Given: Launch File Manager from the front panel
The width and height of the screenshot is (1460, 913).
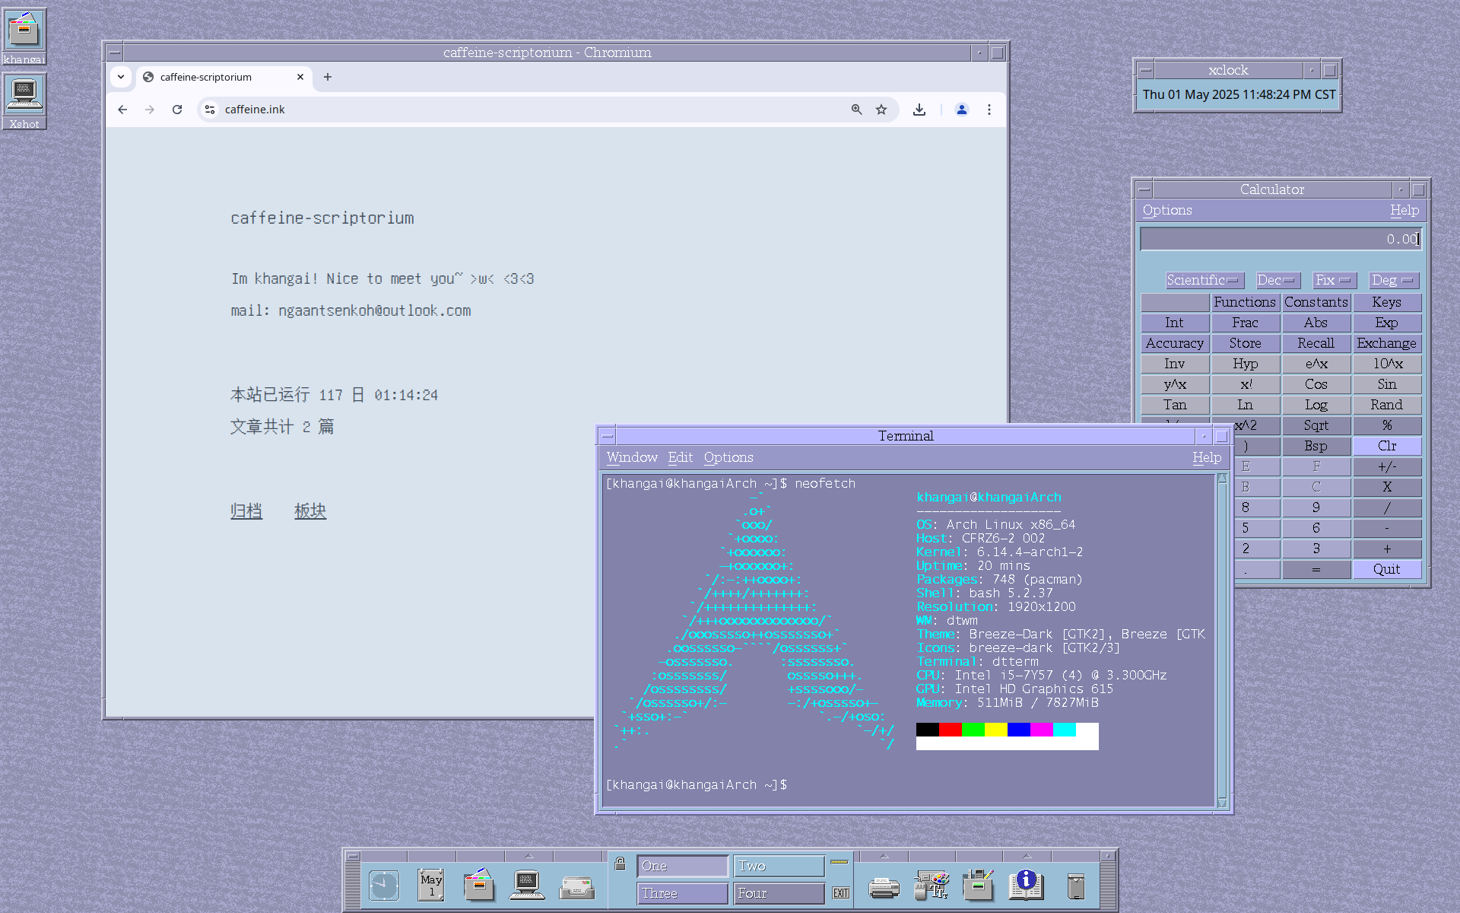Looking at the screenshot, I should [479, 885].
